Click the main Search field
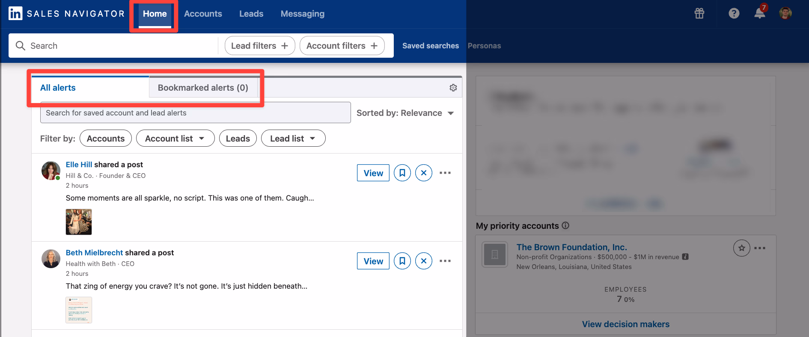Screen dimensions: 809x337 click(113, 45)
